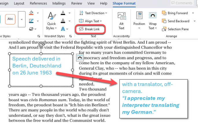Screen dimensions: 198x124
Task: Open the Quick Styles gallery
Action: coord(51,21)
